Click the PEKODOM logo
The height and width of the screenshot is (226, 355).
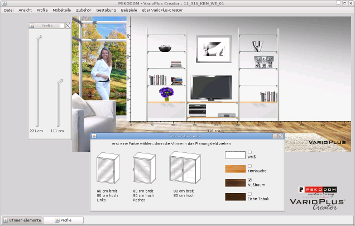pyautogui.click(x=318, y=190)
